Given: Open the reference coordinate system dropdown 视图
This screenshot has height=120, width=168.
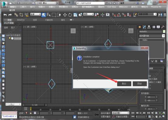Looking at the screenshot, I should 88,14.
